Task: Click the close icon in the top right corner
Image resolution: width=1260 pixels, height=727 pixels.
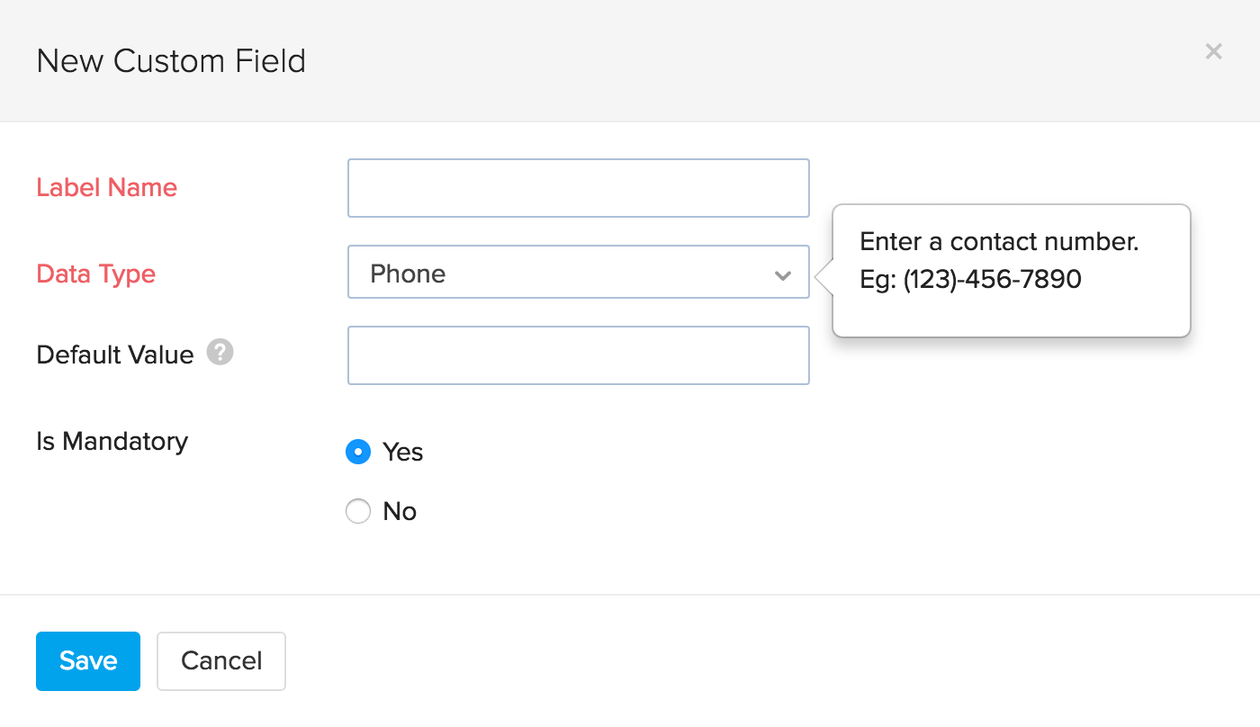Action: point(1213,51)
